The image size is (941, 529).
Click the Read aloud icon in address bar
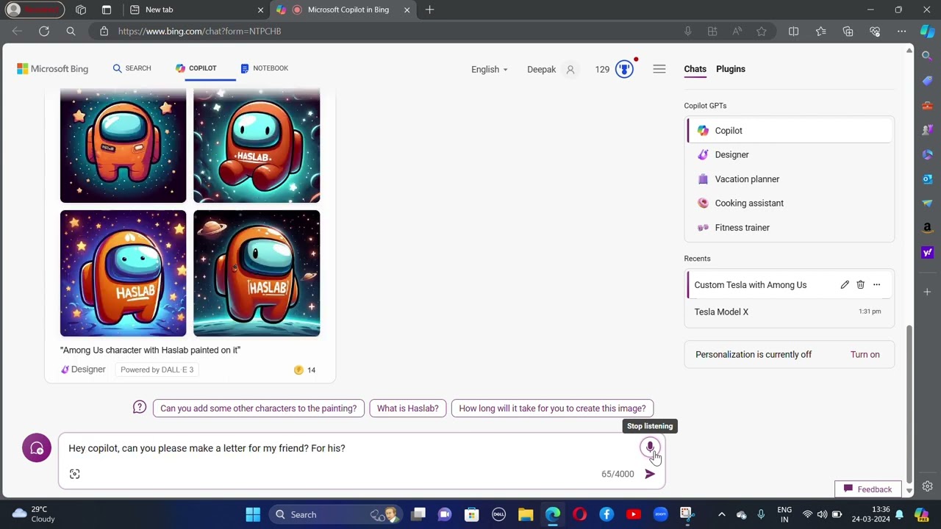point(737,31)
